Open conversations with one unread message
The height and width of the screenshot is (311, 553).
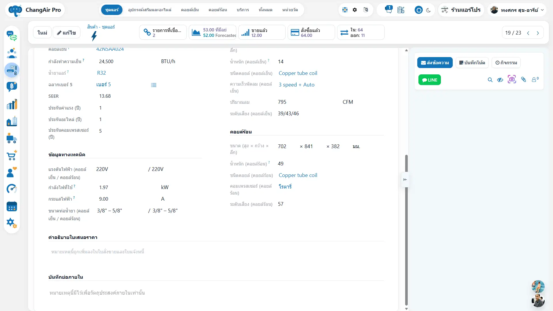(388, 10)
